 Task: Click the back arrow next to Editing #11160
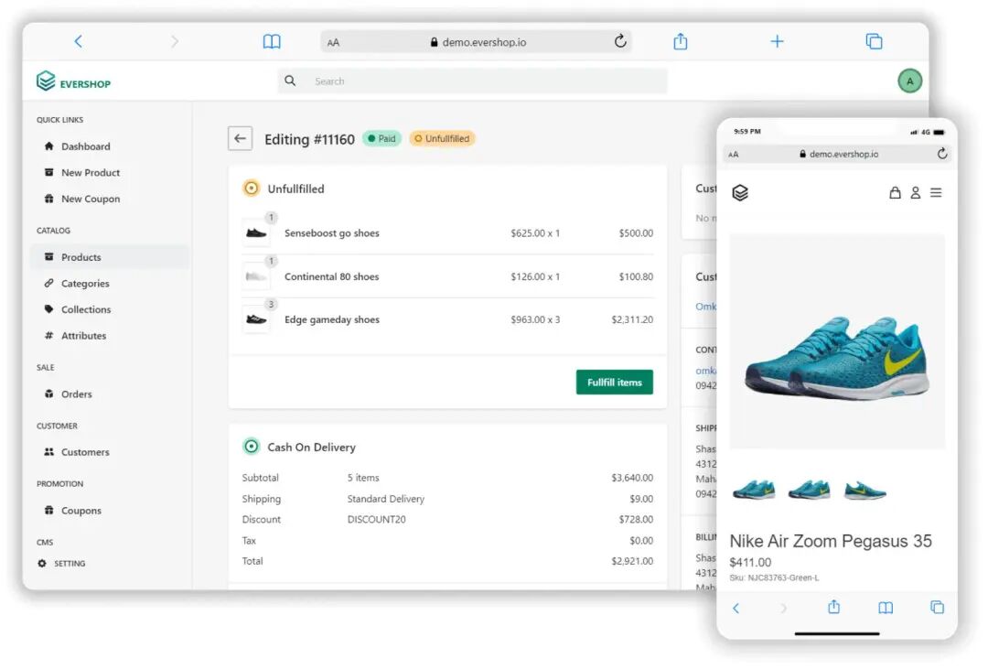coord(240,138)
